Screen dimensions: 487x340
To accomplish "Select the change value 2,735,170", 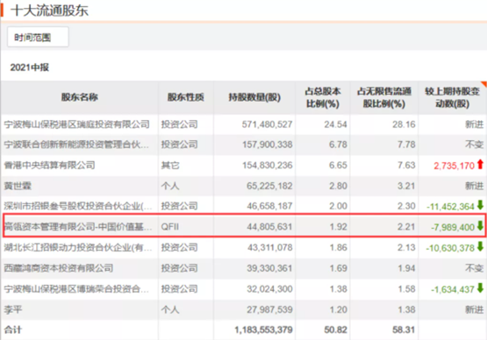I will pyautogui.click(x=454, y=166).
